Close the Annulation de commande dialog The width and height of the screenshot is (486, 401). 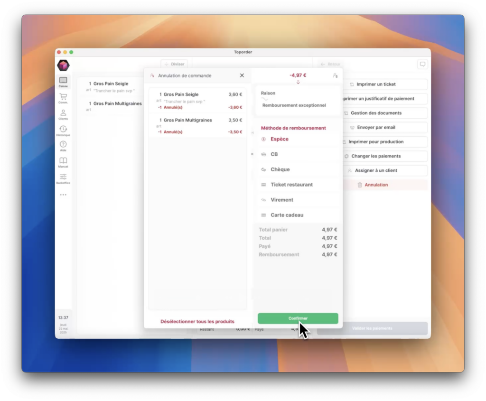242,75
